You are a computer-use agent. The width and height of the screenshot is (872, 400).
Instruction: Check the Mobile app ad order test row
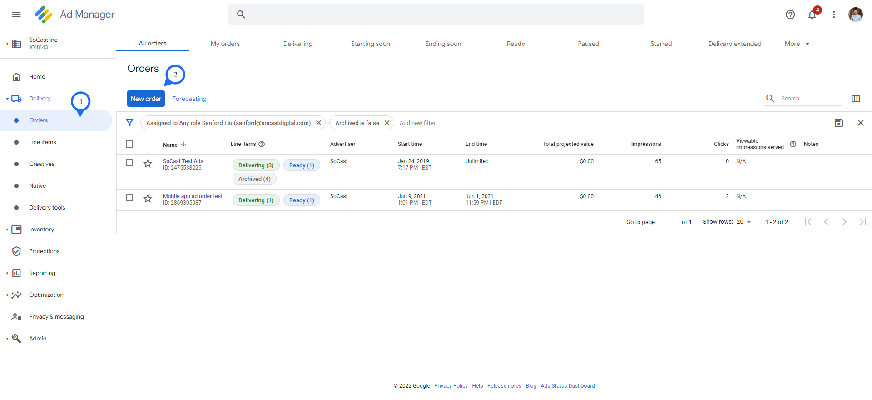(x=129, y=198)
